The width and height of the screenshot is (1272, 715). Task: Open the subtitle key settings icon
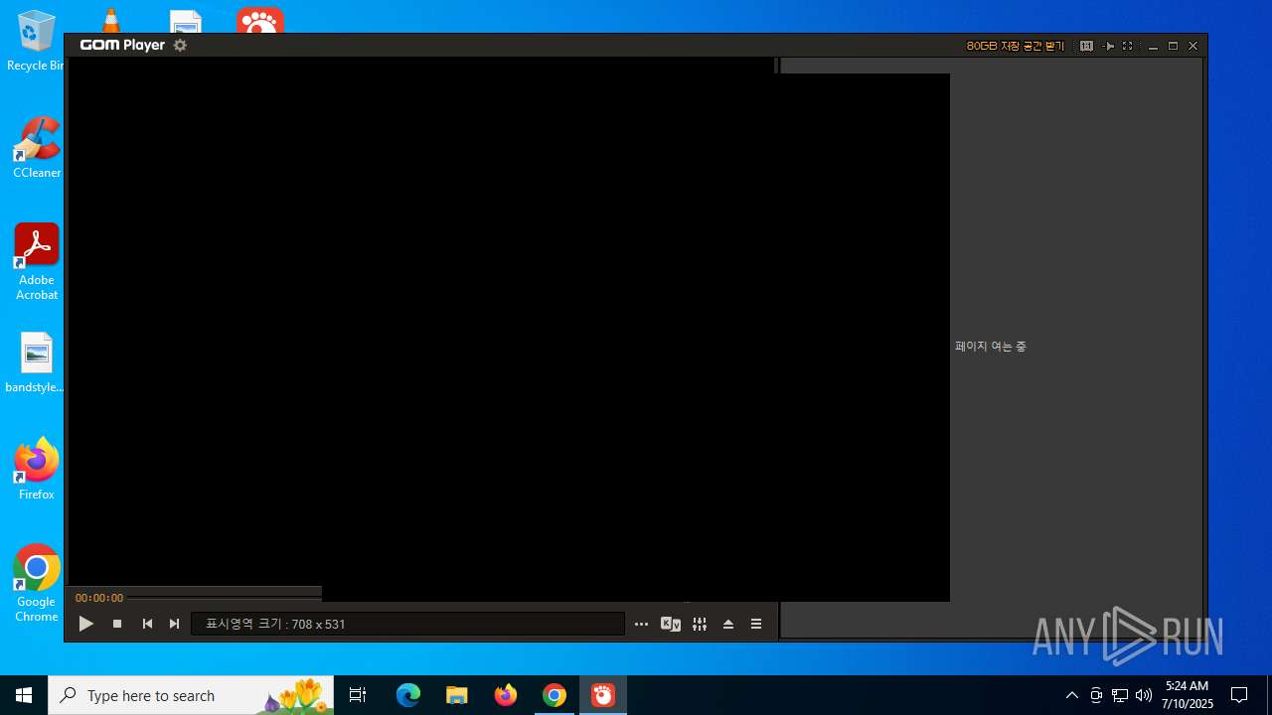coord(671,625)
